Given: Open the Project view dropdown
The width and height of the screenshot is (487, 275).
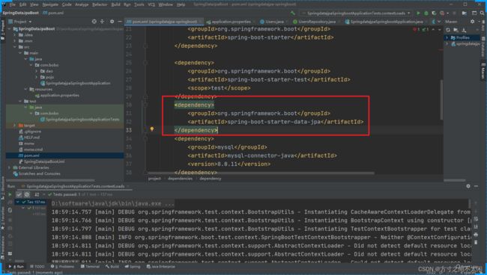Looking at the screenshot, I should tap(20, 22).
